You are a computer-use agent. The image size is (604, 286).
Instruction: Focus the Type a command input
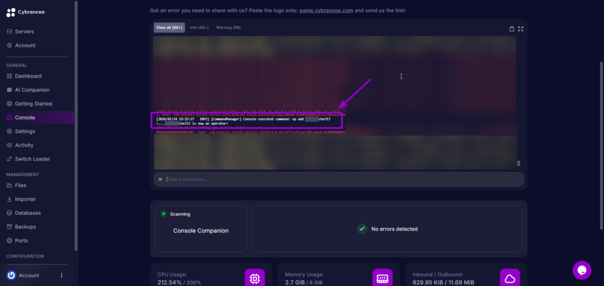342,179
